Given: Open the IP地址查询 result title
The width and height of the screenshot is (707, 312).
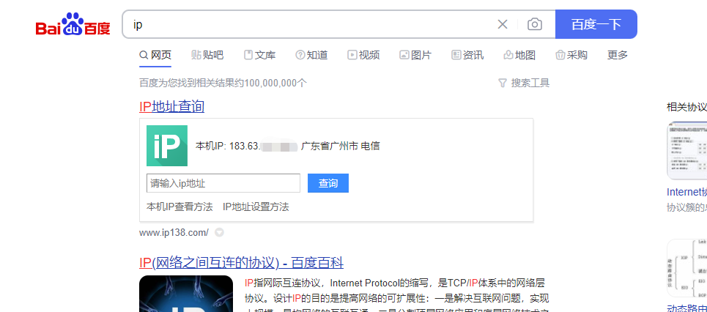Looking at the screenshot, I should tap(171, 106).
